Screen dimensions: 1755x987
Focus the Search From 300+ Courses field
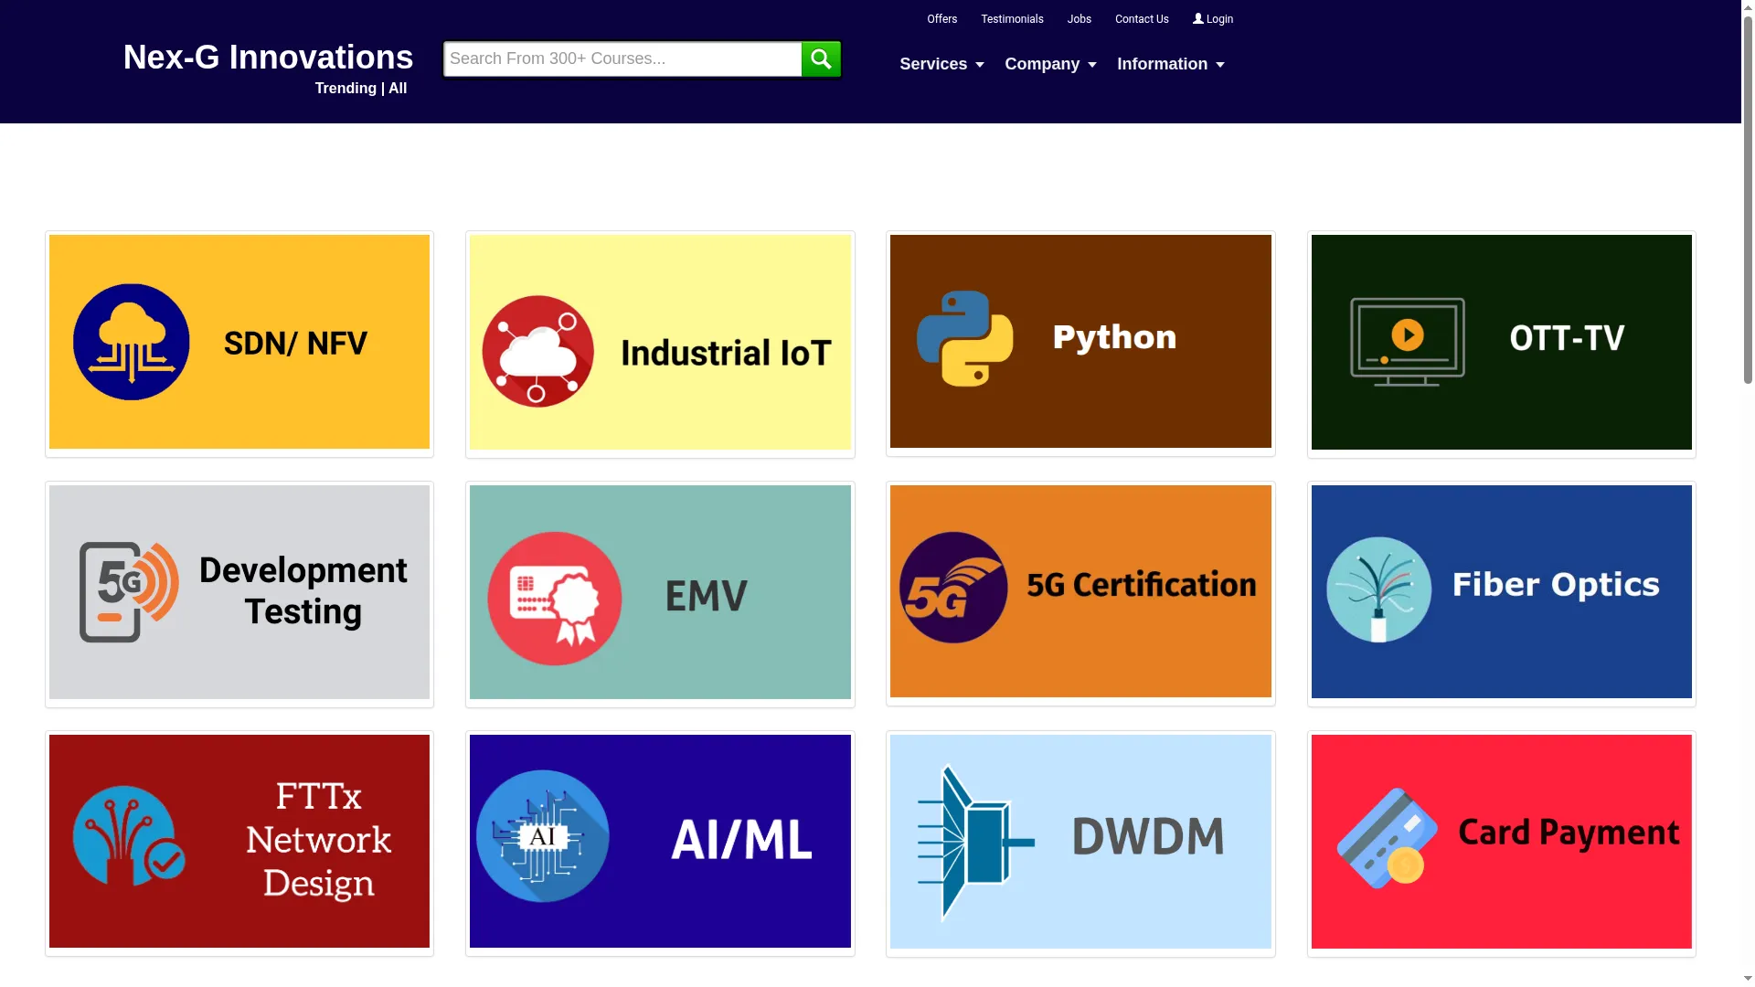622,59
